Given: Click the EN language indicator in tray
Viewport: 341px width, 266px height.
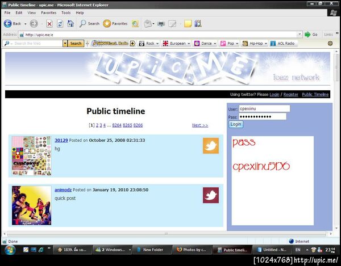Looking at the screenshot, I should (298, 250).
